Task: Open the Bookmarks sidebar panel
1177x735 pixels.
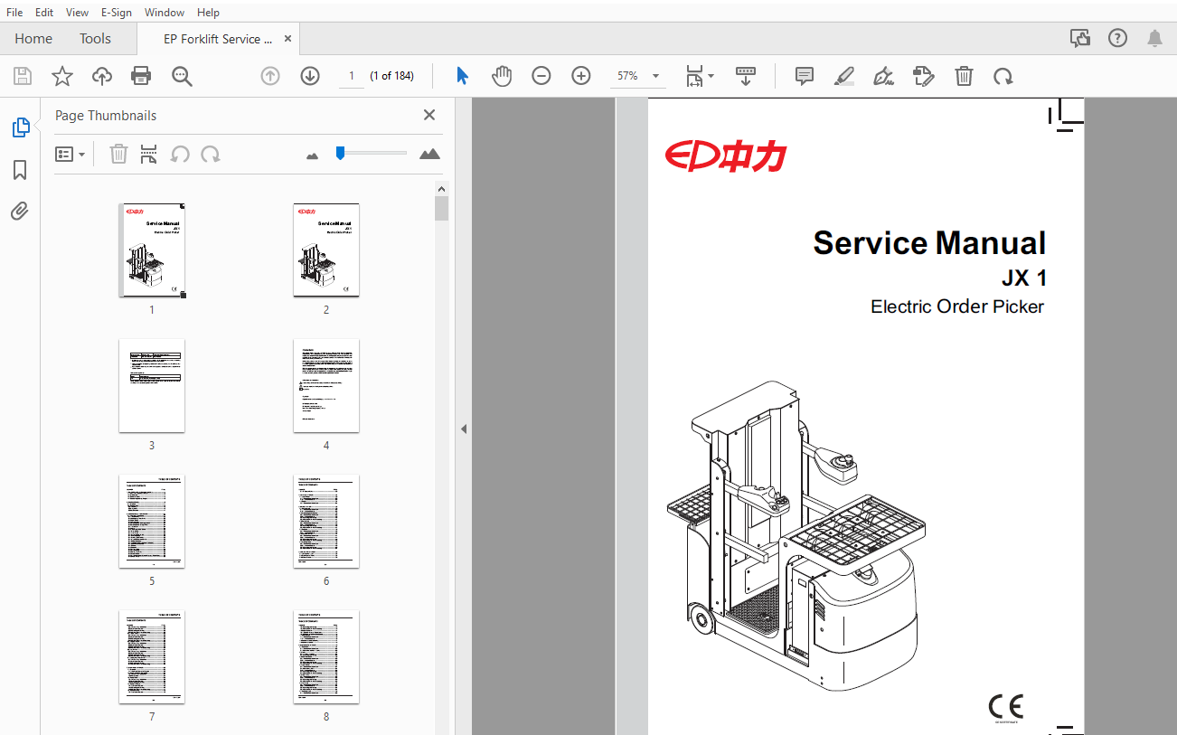Action: [x=20, y=170]
